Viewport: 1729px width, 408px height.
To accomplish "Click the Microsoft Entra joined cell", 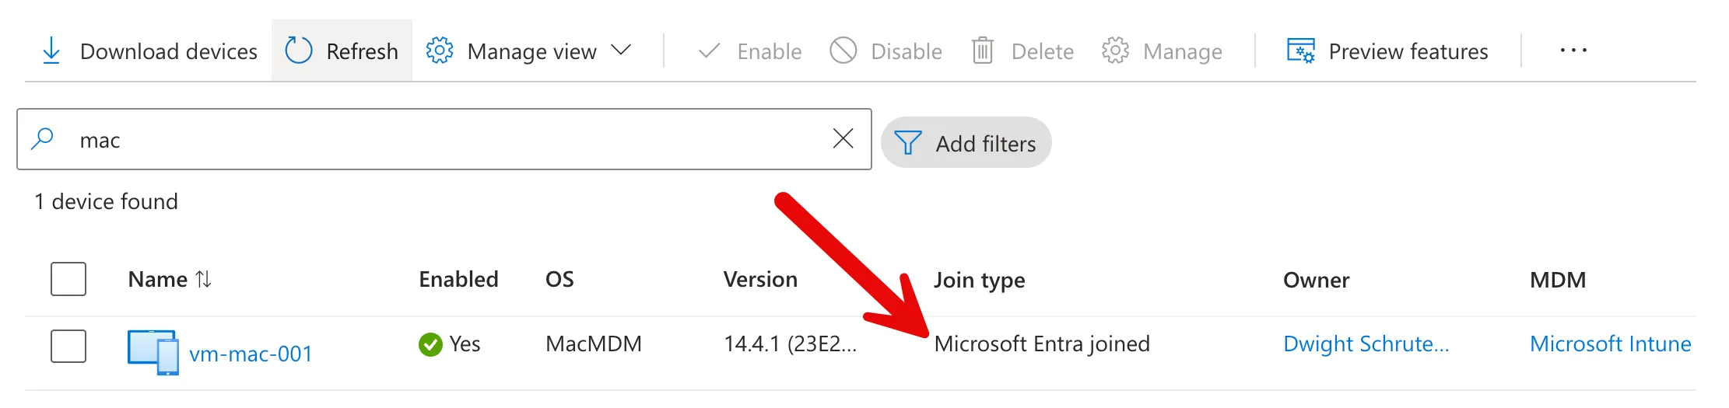I will click(x=1042, y=343).
